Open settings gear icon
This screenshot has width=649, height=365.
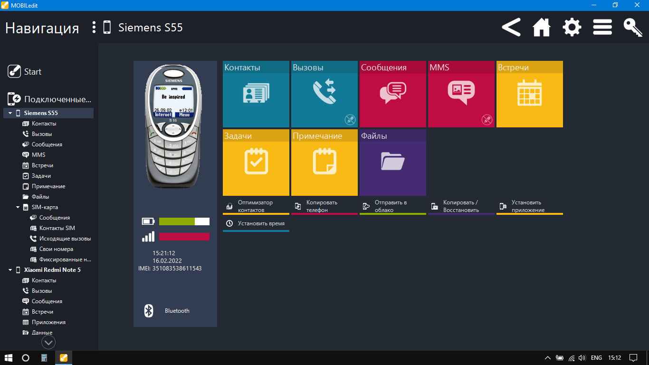pyautogui.click(x=572, y=28)
